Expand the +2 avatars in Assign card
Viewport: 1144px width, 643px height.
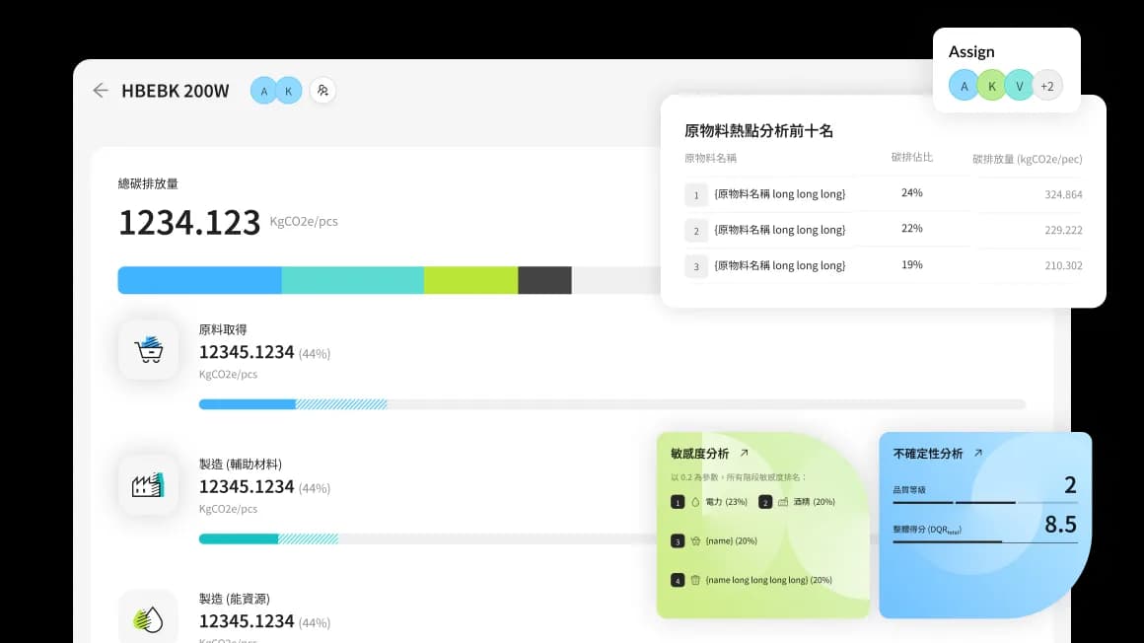click(1046, 86)
